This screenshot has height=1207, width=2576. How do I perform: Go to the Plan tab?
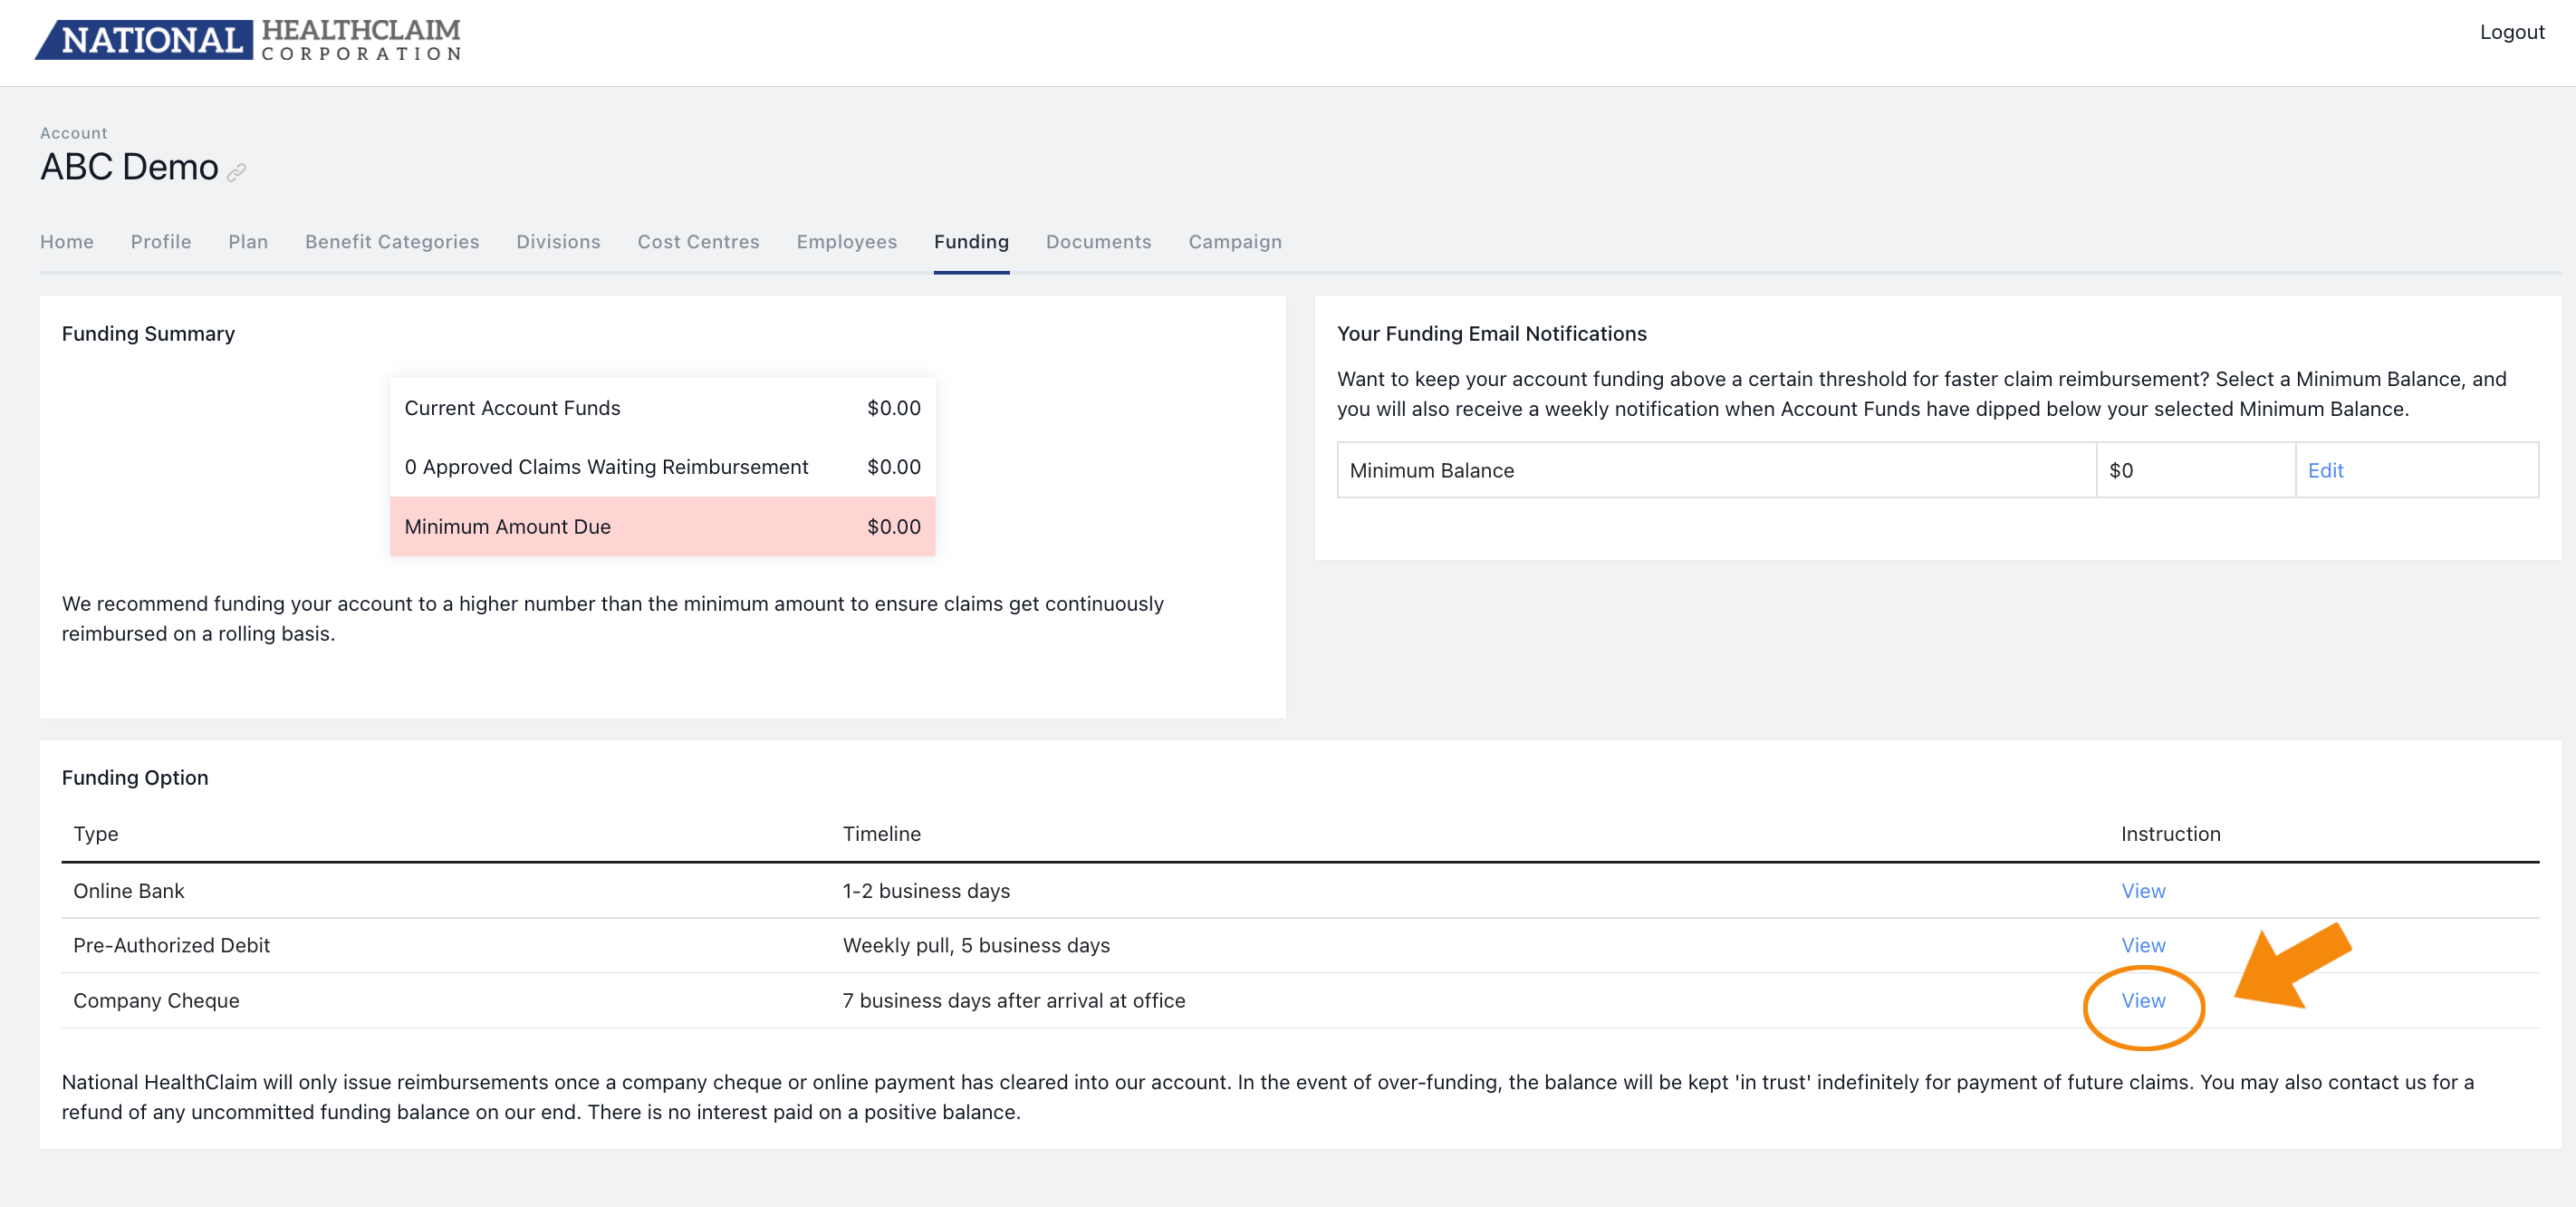click(x=248, y=241)
